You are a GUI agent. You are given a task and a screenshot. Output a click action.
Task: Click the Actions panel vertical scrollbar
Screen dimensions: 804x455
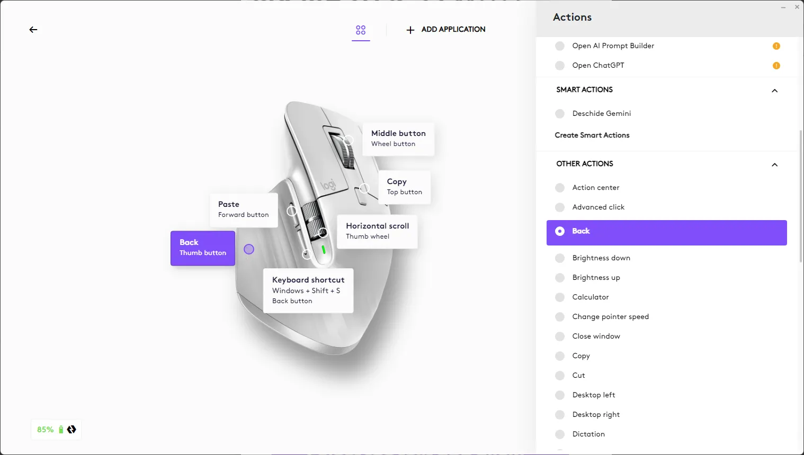801,196
